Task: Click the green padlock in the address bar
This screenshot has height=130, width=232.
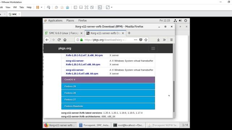Action: (x=81, y=40)
